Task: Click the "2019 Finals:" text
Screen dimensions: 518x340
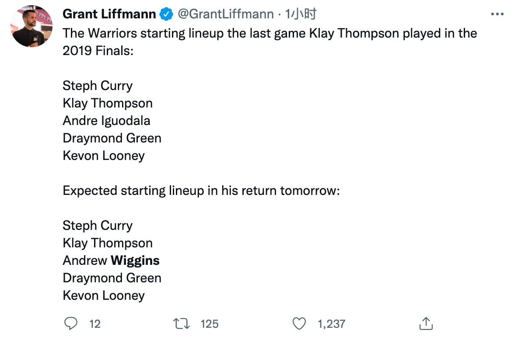Action: coord(98,51)
